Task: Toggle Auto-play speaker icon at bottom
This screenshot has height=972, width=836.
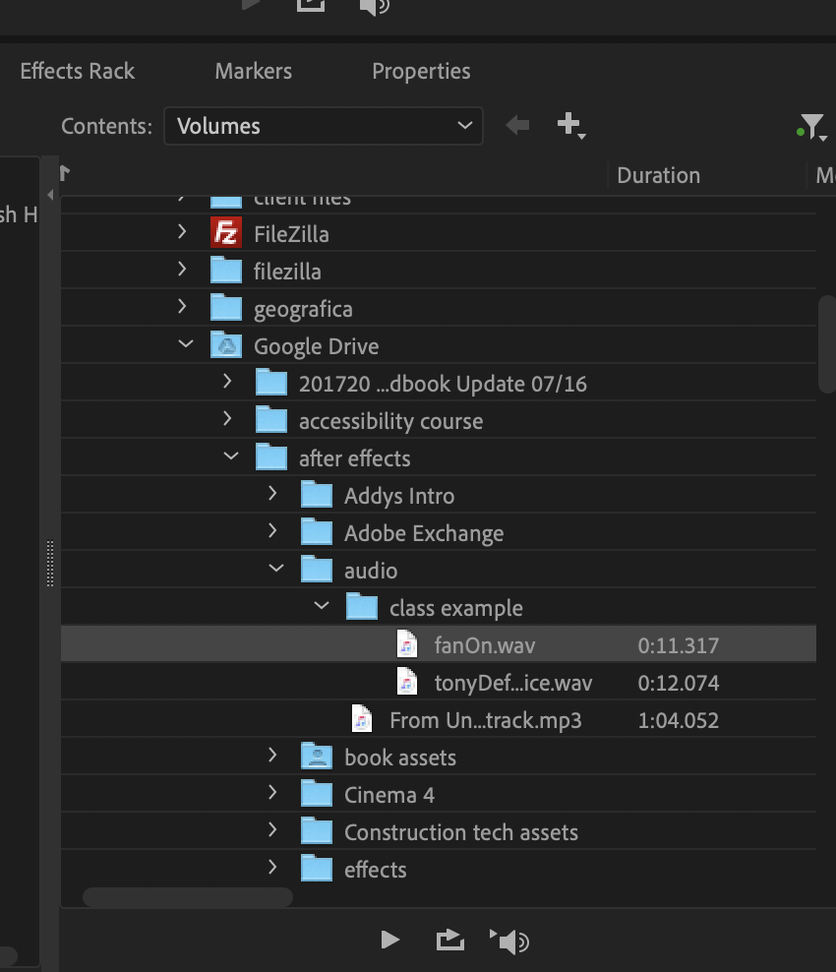Action: coord(509,940)
